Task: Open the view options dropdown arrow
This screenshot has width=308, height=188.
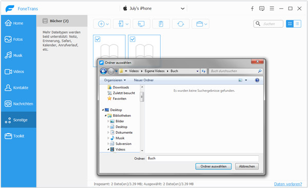Action: point(246,80)
